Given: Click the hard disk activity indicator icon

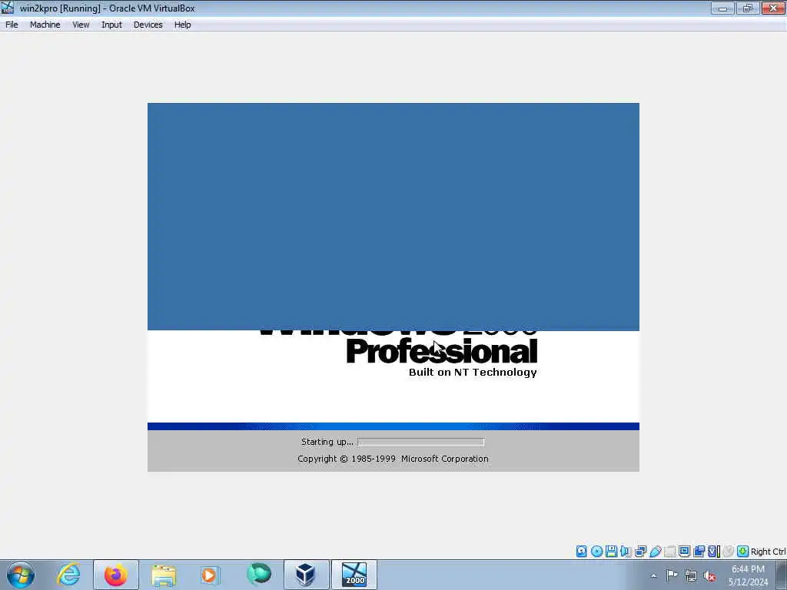Looking at the screenshot, I should pyautogui.click(x=581, y=552).
